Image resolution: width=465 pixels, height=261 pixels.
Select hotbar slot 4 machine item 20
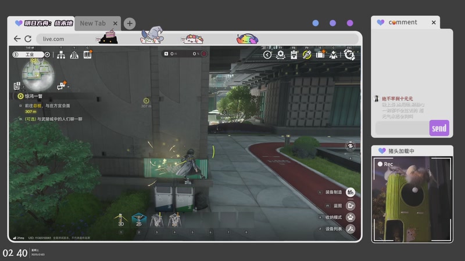click(x=175, y=220)
